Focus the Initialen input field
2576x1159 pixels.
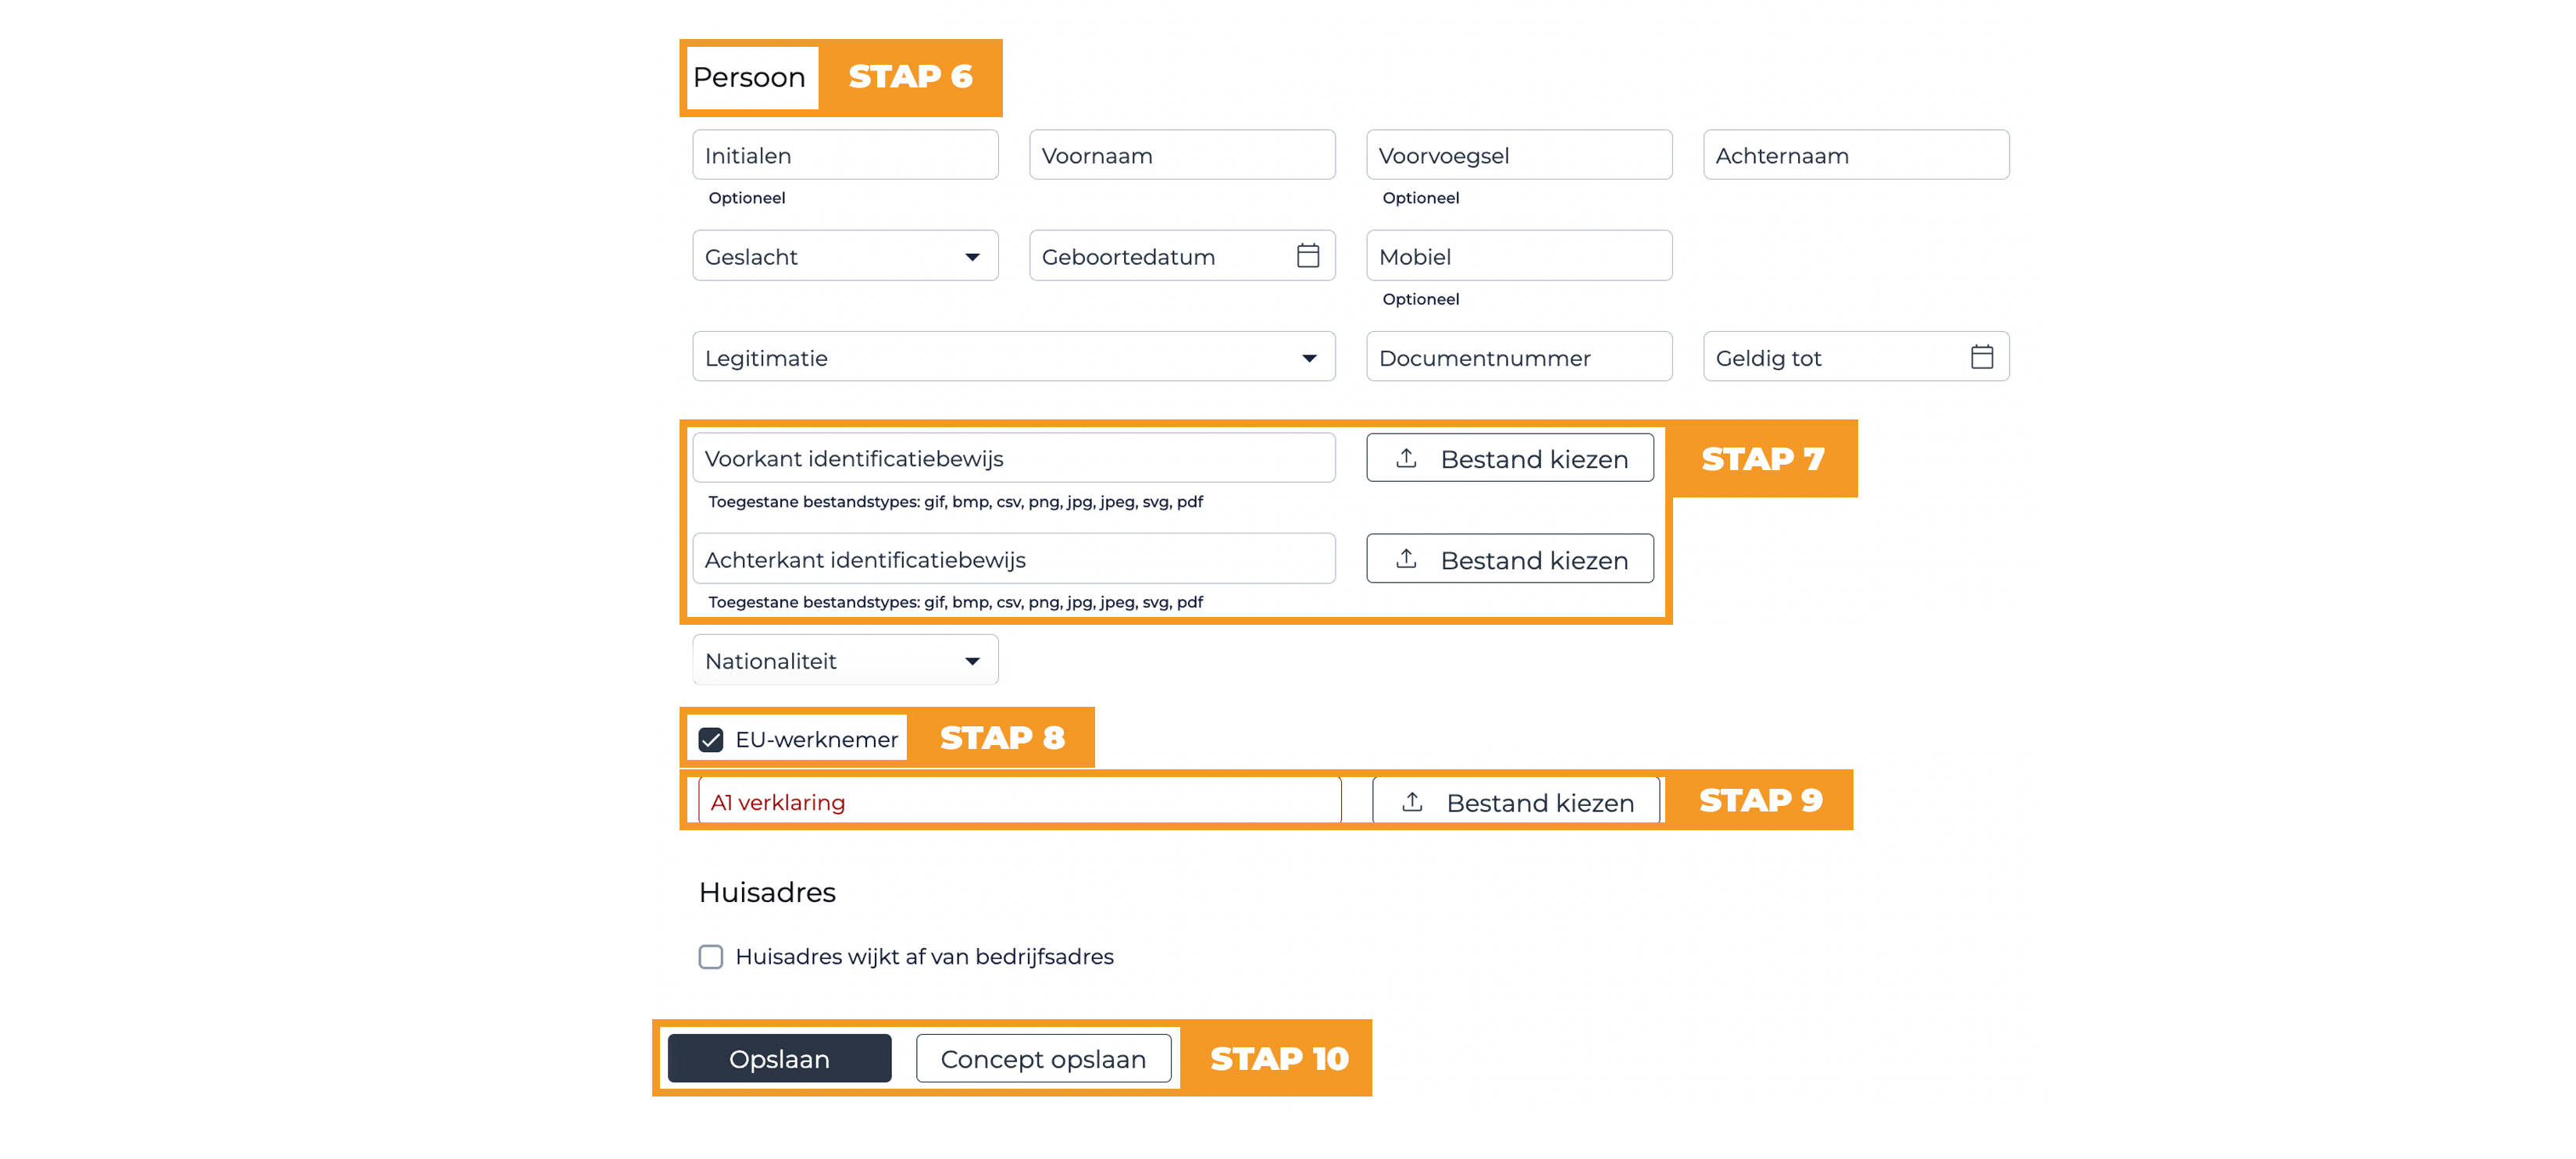click(845, 155)
